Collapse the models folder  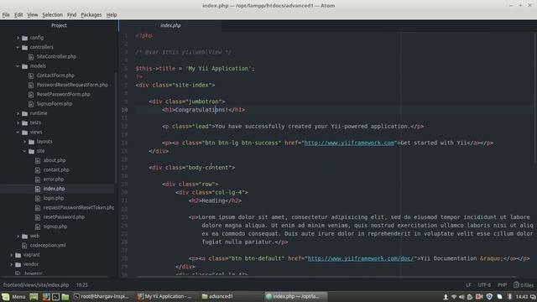pyautogui.click(x=18, y=66)
